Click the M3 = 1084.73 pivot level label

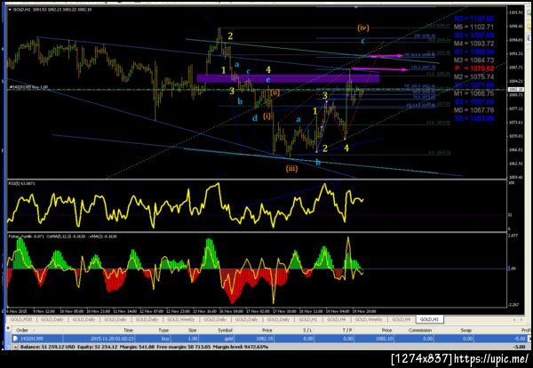tap(473, 60)
